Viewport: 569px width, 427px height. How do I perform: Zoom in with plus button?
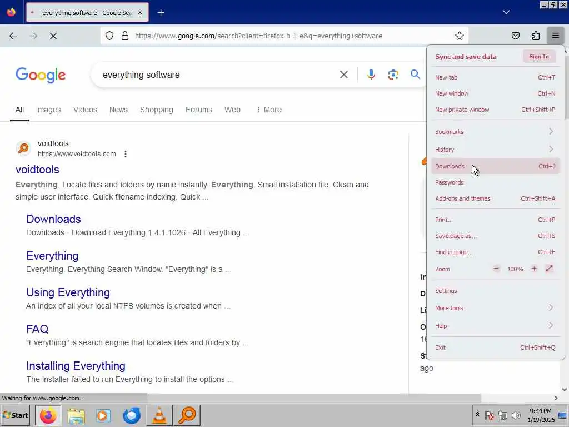click(x=534, y=269)
